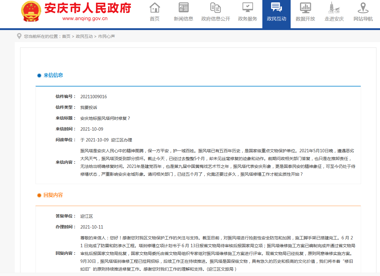
Task: Click the 回复内容 section heading
Action: pos(53,195)
